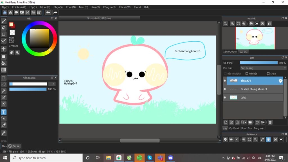This screenshot has height=162, width=288.
Task: Click the canvas horizontal scrollbar
Action: (140, 141)
